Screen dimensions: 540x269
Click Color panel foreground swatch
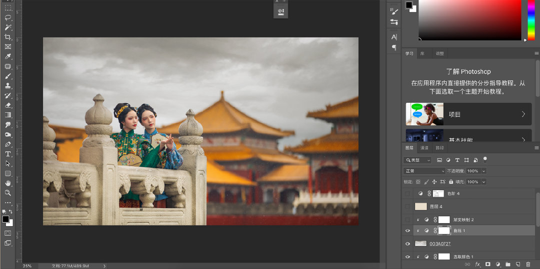tap(409, 5)
